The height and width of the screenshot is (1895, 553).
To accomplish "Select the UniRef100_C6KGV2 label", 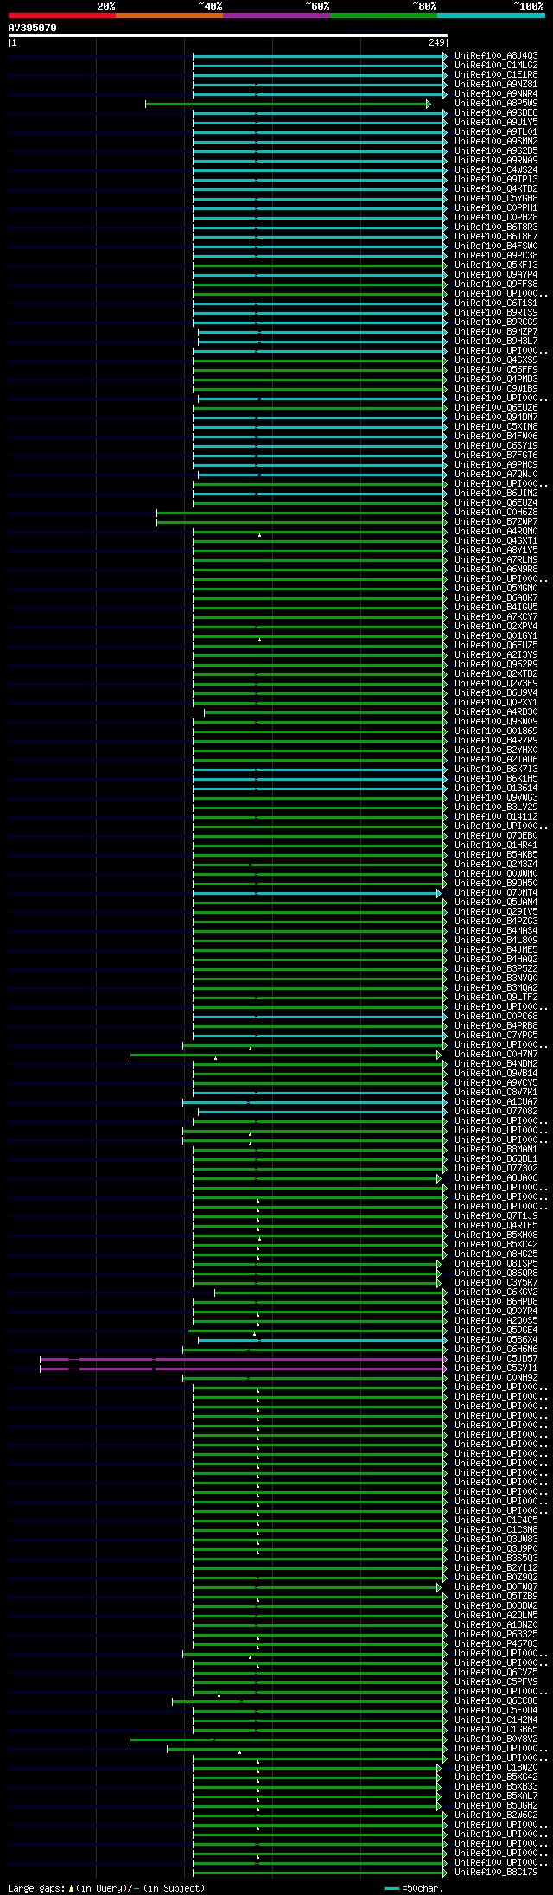I will tap(496, 1292).
